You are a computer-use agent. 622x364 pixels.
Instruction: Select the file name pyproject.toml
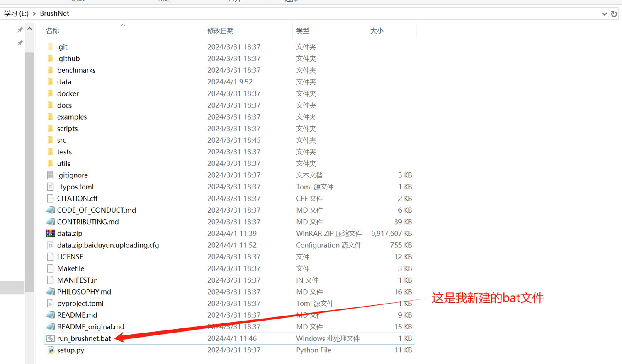pyautogui.click(x=80, y=303)
